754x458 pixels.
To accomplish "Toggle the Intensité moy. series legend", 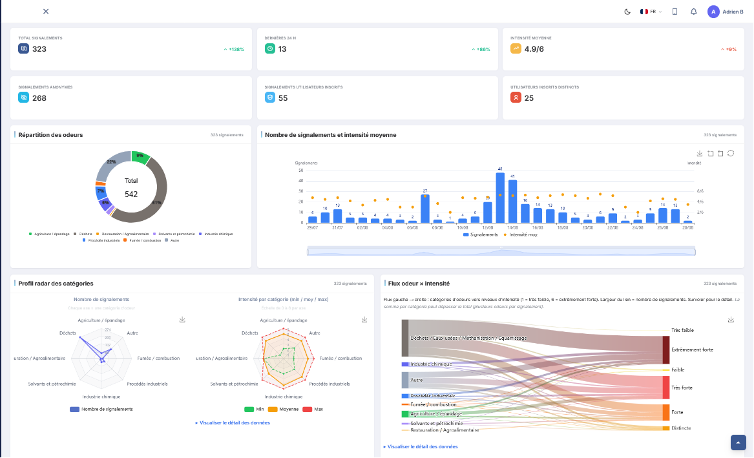I will pos(520,234).
